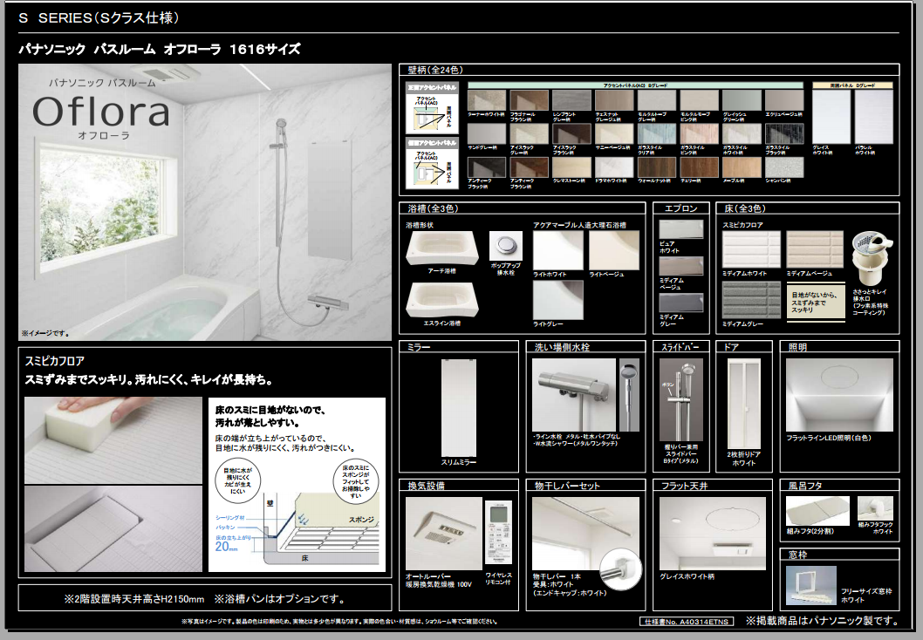This screenshot has height=640, width=923.
Task: Click the ワイヤレスリモコン remote control image
Action: (499, 534)
